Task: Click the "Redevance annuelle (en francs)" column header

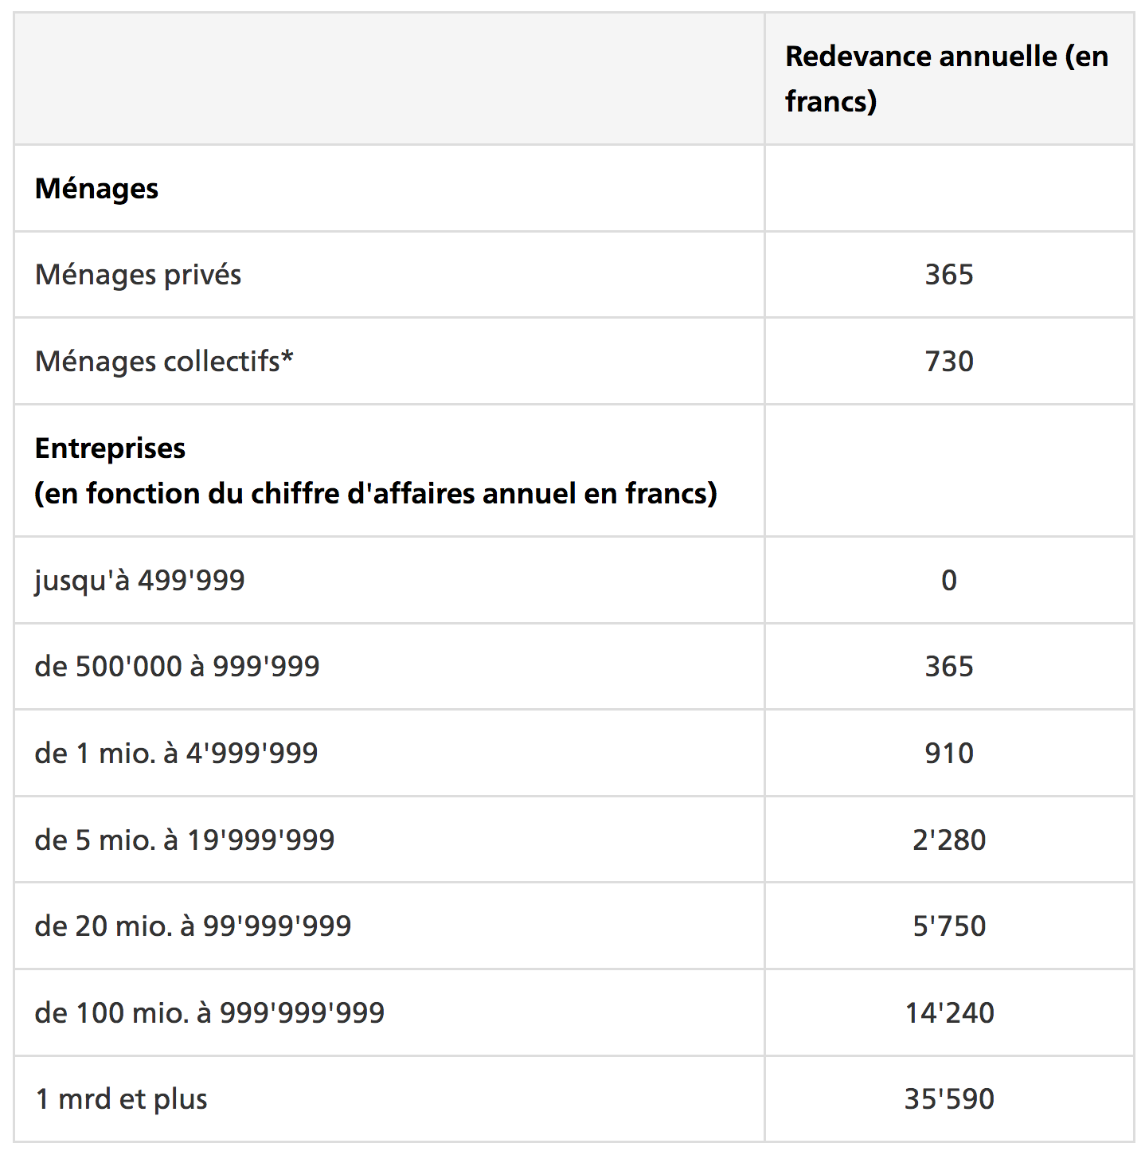Action: coord(946,78)
